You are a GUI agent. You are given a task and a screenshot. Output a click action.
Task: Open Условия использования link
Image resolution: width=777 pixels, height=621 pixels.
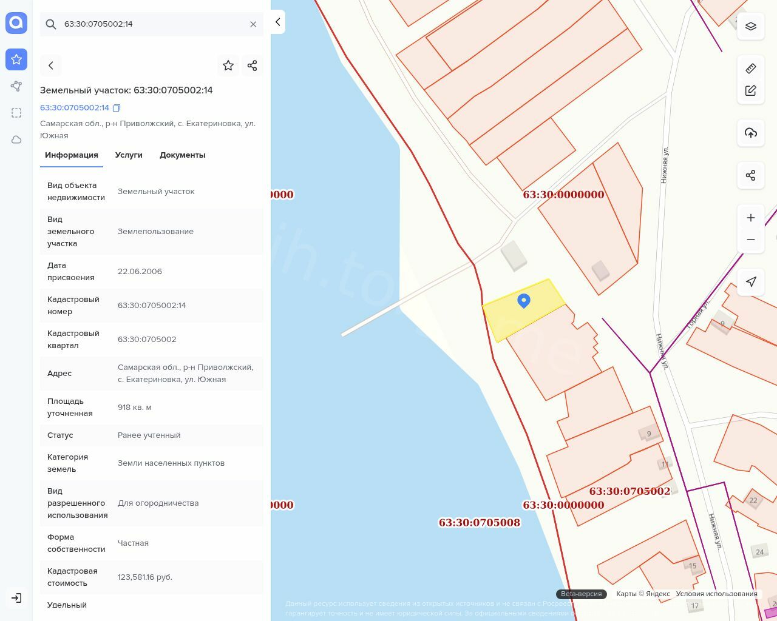(x=716, y=594)
